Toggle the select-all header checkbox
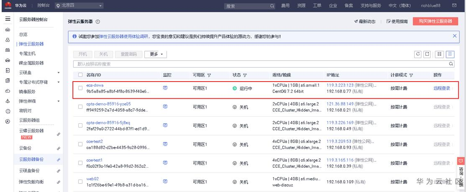Screen dimensions: 467x192 [80, 75]
